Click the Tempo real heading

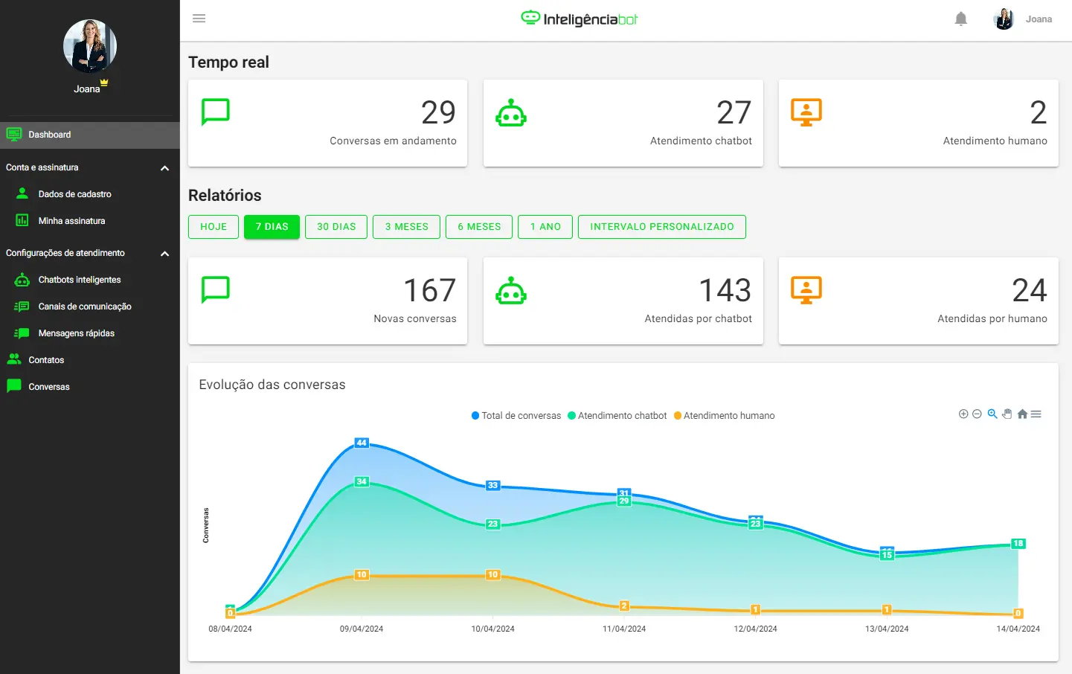click(228, 62)
